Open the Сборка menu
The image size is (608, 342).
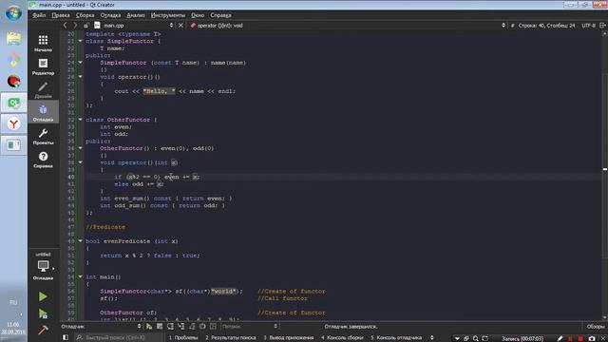(x=85, y=15)
